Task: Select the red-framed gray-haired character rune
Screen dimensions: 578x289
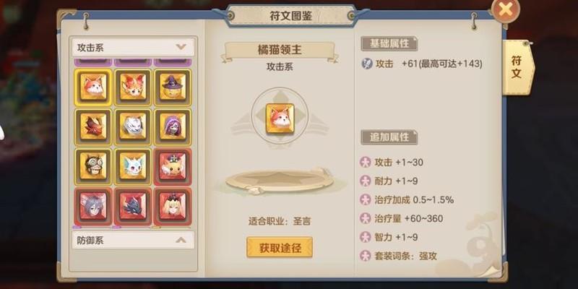Action: 93,206
